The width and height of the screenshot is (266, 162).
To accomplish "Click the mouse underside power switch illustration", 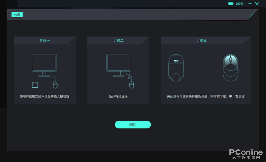I will [x=176, y=68].
